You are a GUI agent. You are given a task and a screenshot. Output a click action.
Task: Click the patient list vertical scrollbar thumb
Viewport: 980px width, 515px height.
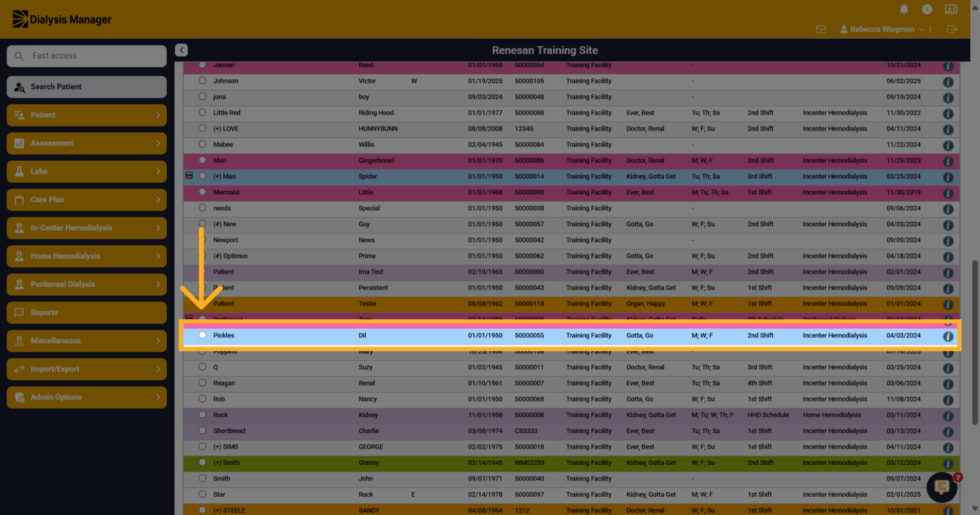[x=975, y=343]
